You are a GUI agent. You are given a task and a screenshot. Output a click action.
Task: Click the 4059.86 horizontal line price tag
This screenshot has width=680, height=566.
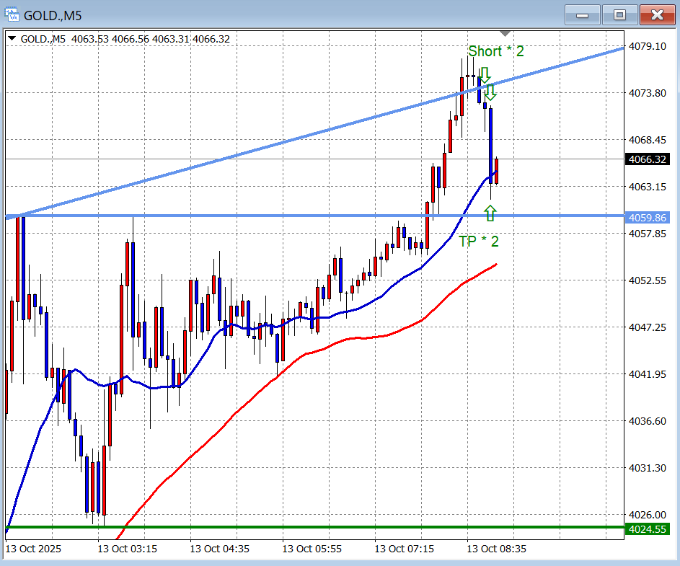coord(647,217)
